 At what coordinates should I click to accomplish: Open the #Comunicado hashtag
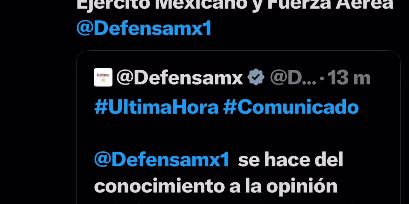(x=291, y=108)
